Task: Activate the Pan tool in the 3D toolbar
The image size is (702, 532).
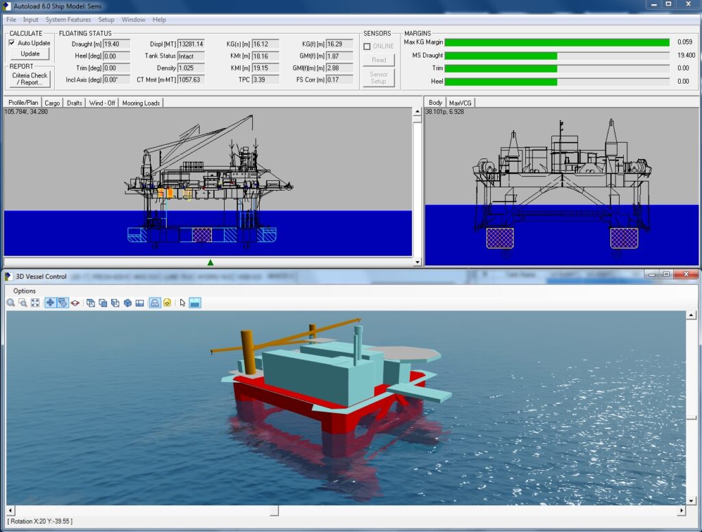Action: (50, 302)
